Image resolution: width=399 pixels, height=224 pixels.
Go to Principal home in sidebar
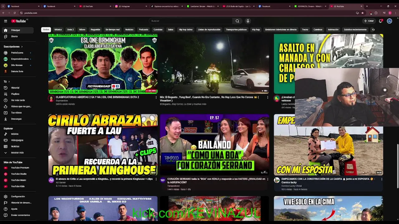[x=17, y=30]
